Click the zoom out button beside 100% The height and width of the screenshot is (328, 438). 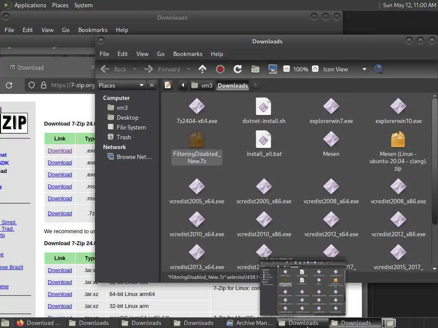[286, 69]
